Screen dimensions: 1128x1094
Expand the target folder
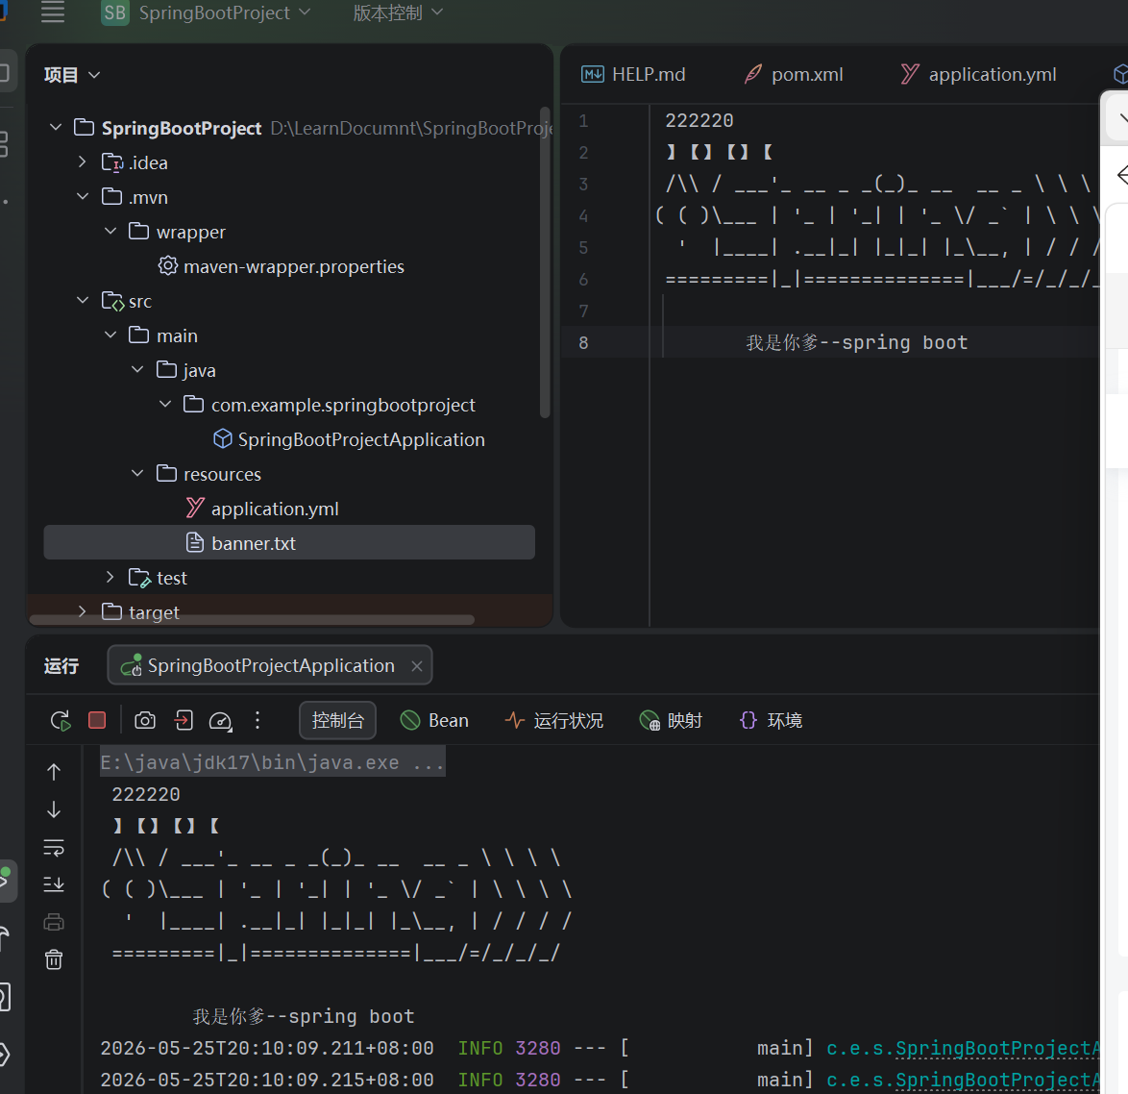click(x=82, y=611)
